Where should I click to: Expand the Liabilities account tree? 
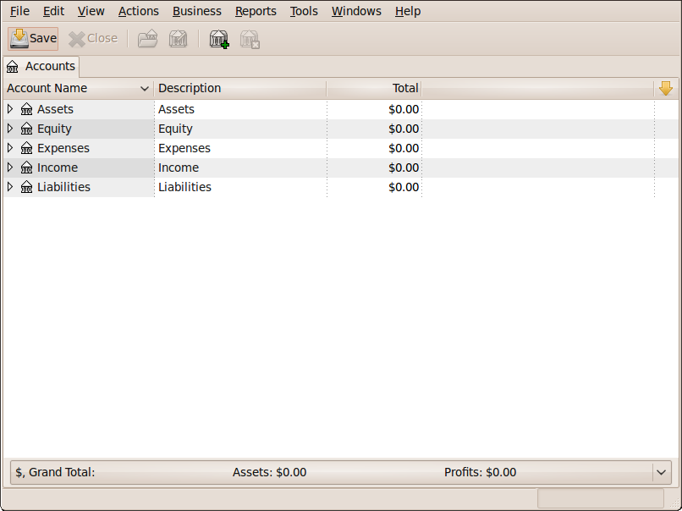click(x=10, y=187)
